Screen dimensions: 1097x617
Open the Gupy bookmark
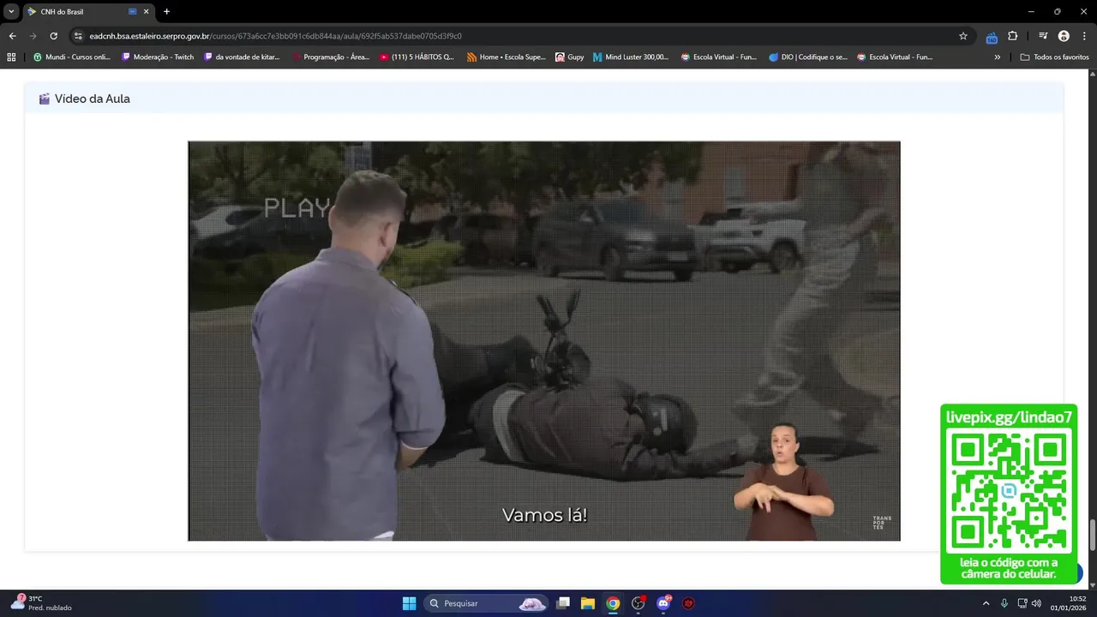tap(569, 57)
